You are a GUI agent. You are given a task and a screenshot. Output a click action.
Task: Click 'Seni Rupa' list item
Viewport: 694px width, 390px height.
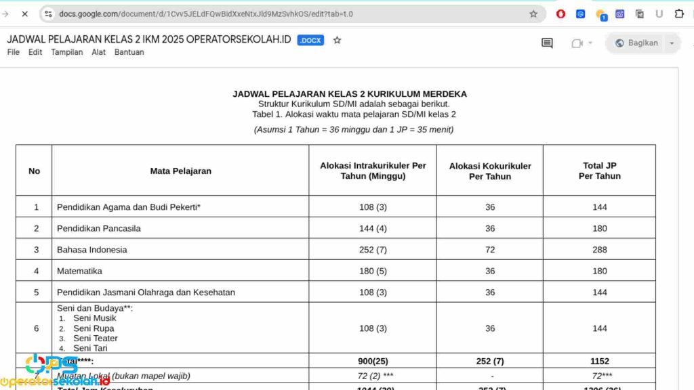coord(94,328)
